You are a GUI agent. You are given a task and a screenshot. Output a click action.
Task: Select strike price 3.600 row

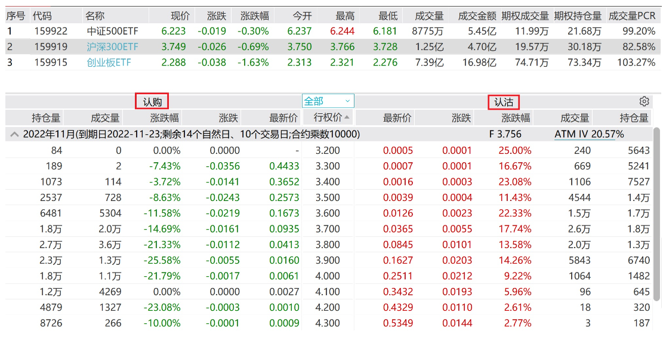point(328,213)
